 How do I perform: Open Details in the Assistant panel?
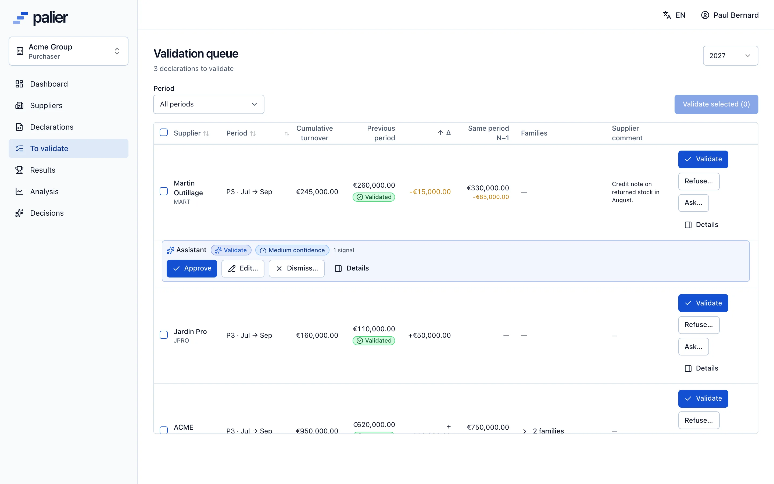tap(352, 268)
